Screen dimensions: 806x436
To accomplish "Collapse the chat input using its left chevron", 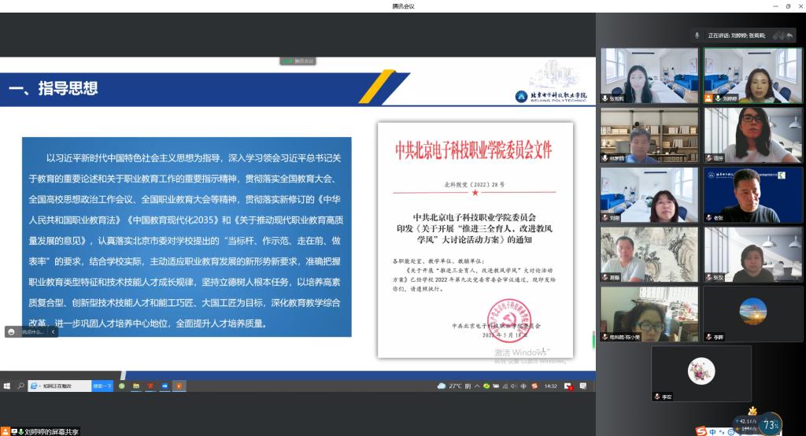I will click(x=53, y=332).
